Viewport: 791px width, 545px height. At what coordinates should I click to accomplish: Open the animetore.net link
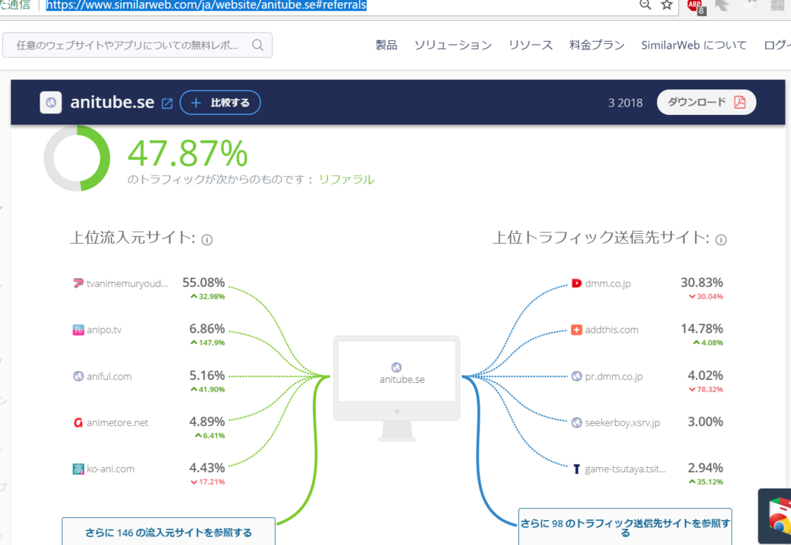[117, 422]
